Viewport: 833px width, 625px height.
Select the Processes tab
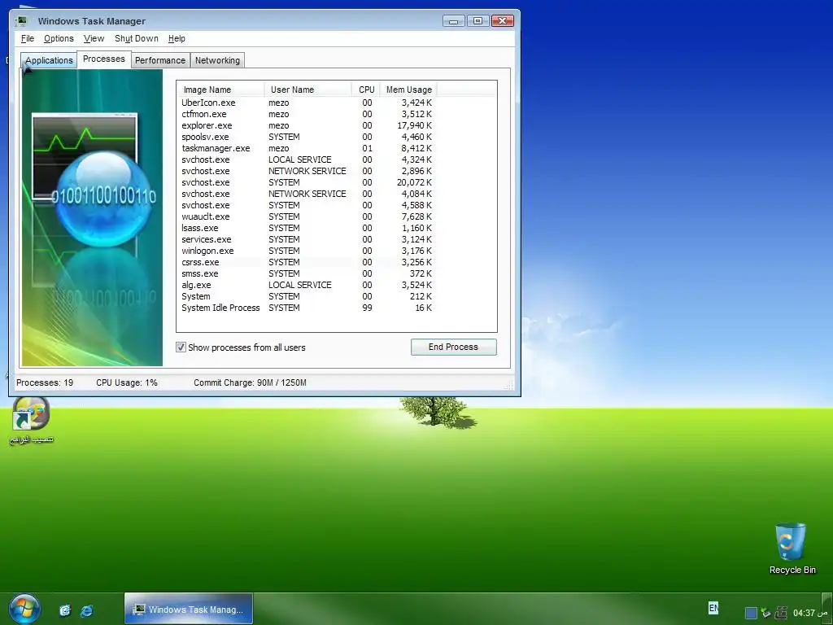pos(104,59)
